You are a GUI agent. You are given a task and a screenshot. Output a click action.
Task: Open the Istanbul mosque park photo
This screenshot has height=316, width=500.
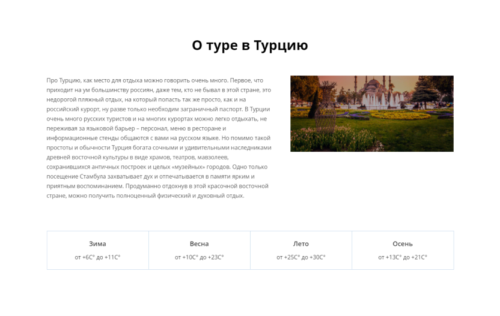[x=371, y=113]
